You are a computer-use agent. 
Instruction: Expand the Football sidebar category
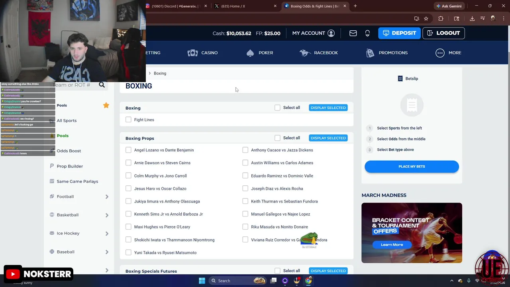(107, 197)
